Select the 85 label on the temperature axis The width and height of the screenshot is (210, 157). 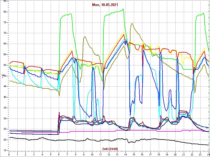tap(5, 1)
